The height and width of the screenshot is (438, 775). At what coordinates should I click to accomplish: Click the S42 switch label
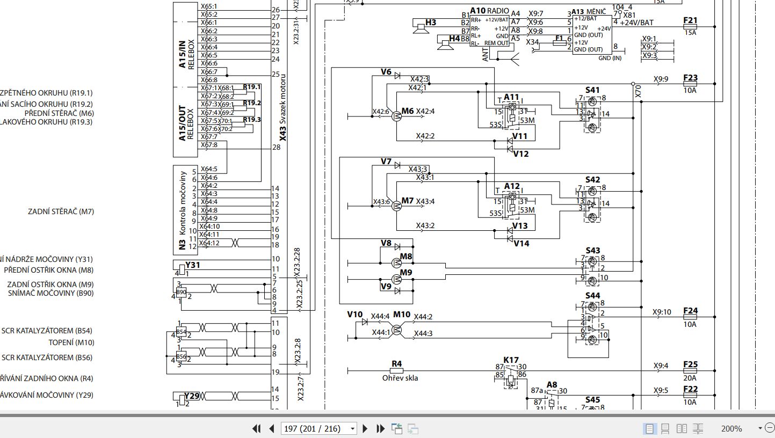(x=592, y=180)
